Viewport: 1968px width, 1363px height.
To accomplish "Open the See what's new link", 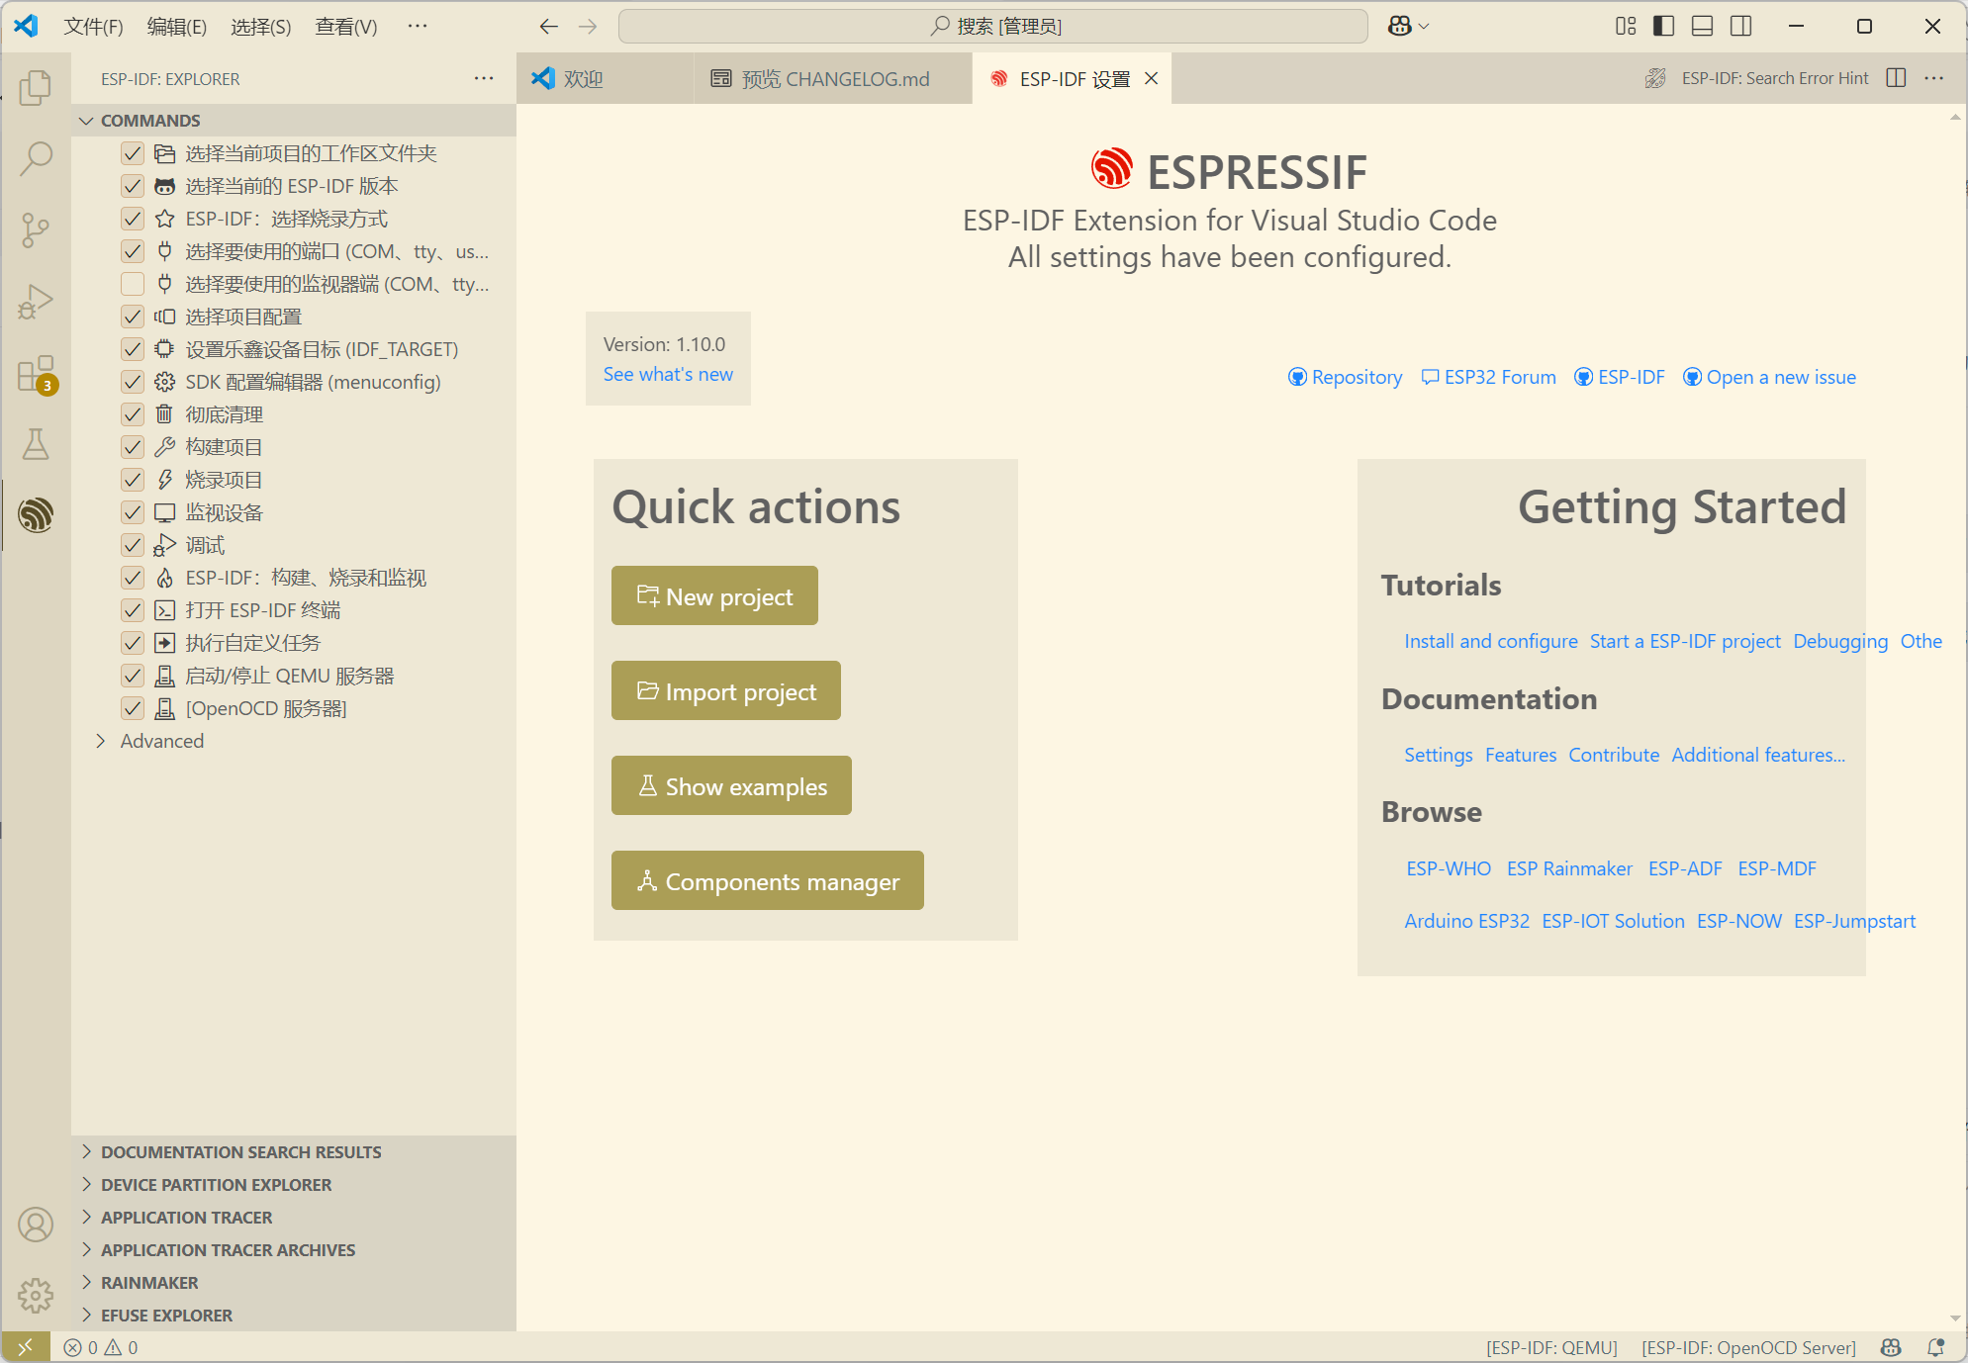I will (x=668, y=375).
